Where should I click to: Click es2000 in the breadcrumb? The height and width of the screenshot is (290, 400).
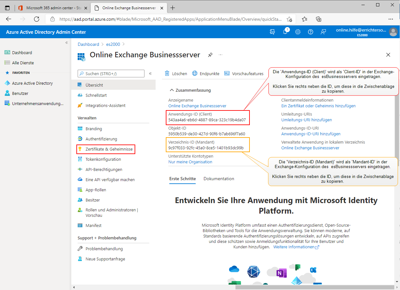click(114, 44)
